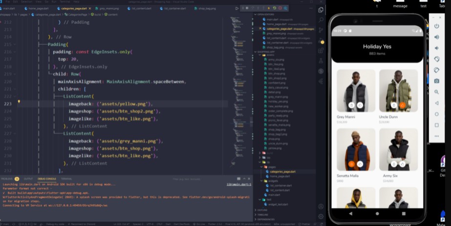
Task: Raise emulator volume with volume up icon
Action: [x=437, y=37]
